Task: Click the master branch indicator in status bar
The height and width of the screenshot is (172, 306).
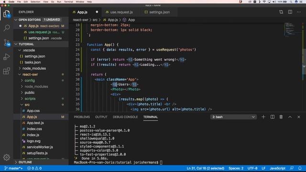Action: (13, 168)
